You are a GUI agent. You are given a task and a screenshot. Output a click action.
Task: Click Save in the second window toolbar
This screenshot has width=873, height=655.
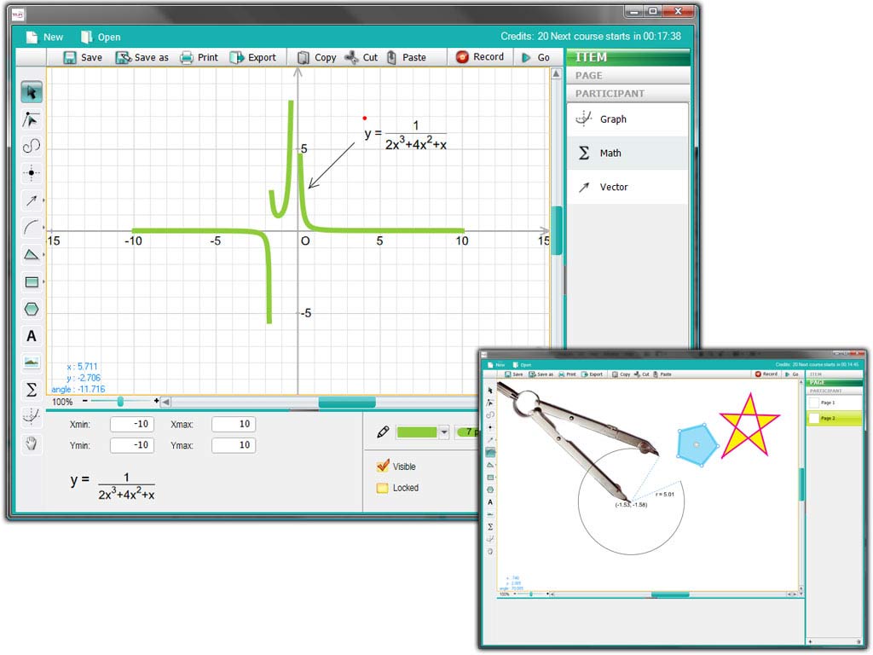[x=514, y=374]
